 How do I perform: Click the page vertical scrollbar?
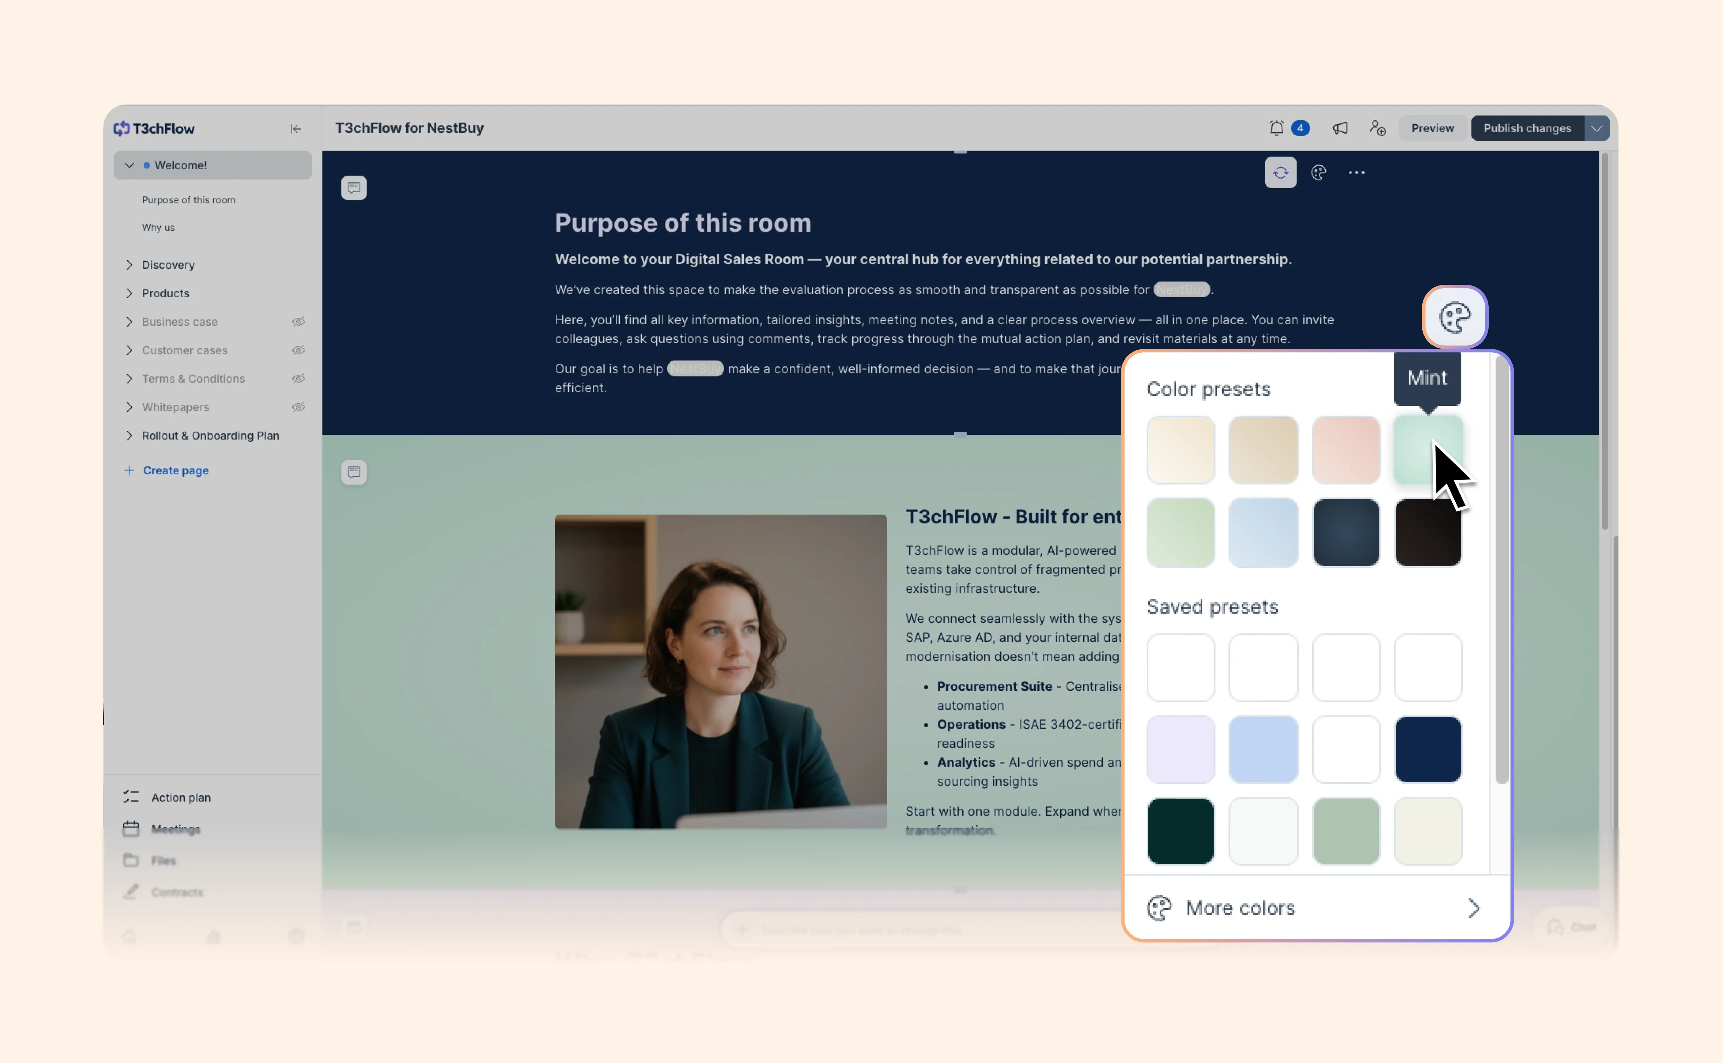(x=1605, y=341)
